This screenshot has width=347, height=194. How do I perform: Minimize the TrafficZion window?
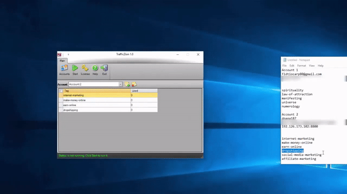coord(177,54)
